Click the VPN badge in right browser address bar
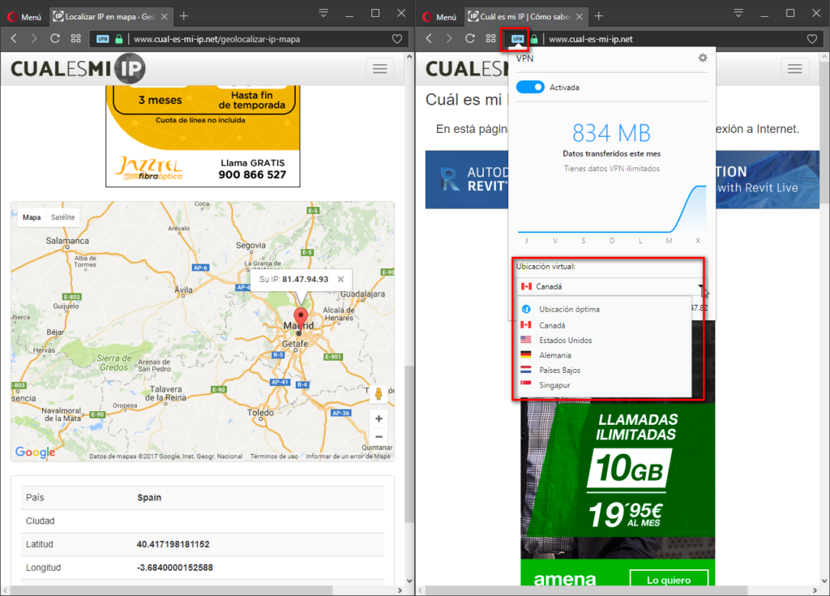Screen dimensions: 830x596 point(517,38)
